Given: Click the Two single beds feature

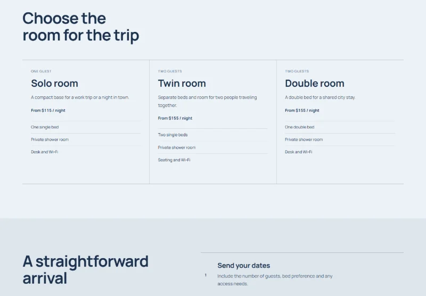Looking at the screenshot, I should tap(173, 135).
